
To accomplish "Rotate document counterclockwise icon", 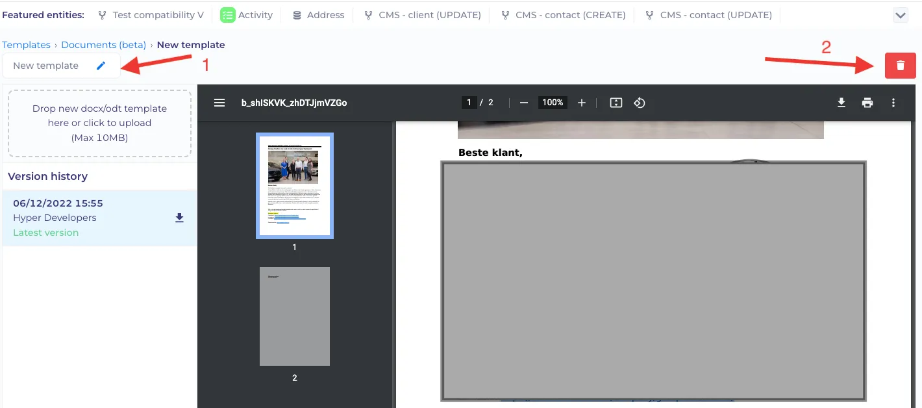I will tap(639, 103).
